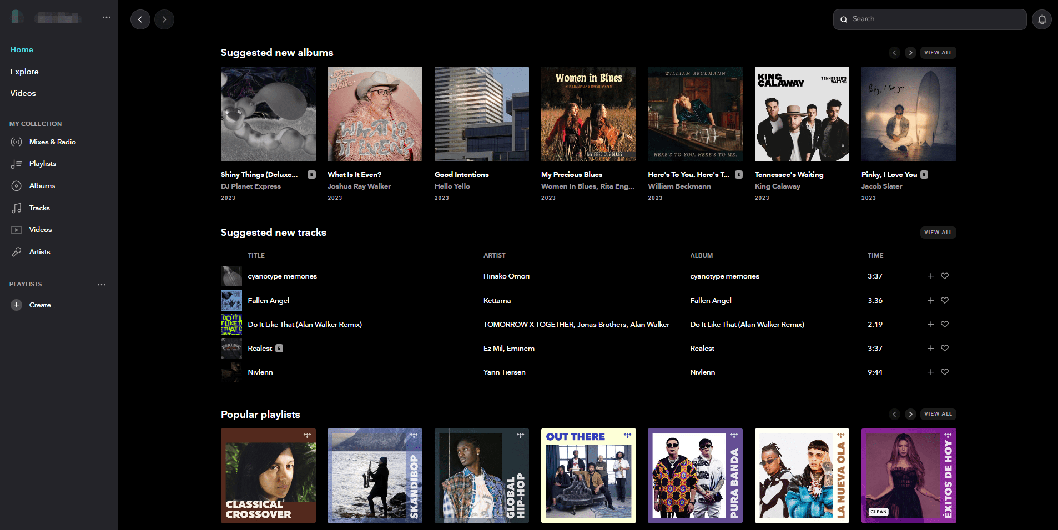
Task: Like Do It Like That remix track
Action: click(x=945, y=325)
